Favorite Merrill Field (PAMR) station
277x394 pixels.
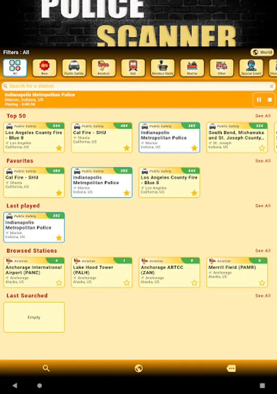point(262,283)
